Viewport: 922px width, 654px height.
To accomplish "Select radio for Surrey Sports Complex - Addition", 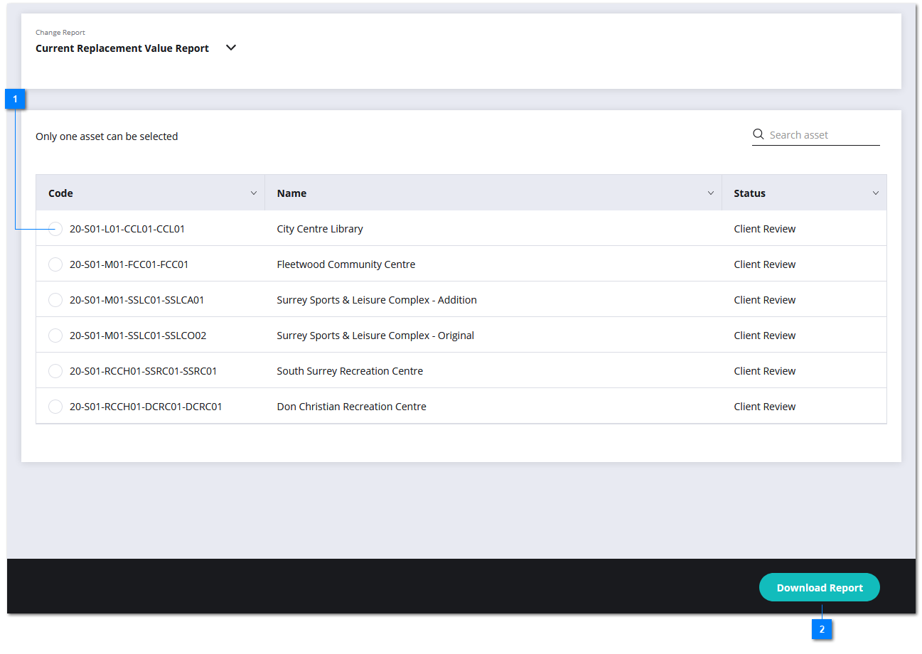I will (55, 300).
